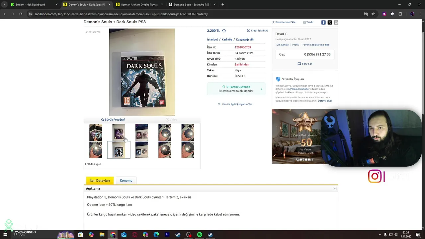425x239 pixels.
Task: Go back to previous page
Action: pos(5,14)
